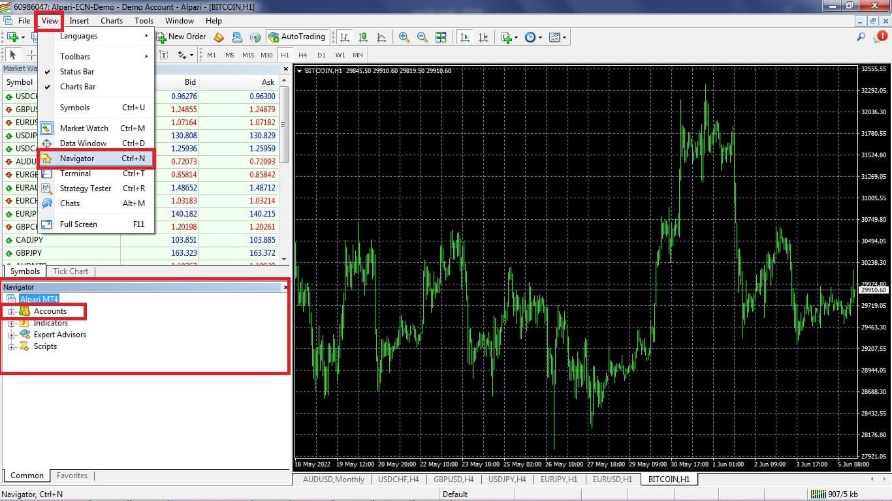Choose Navigator from the View menu
The image size is (892, 501).
coord(96,159)
